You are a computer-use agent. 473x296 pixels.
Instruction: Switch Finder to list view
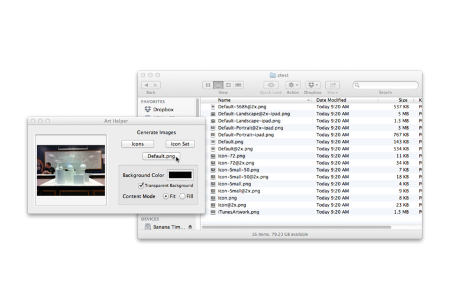click(x=218, y=85)
